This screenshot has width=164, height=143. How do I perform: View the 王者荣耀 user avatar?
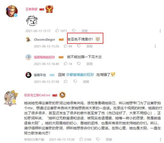coord(12,11)
